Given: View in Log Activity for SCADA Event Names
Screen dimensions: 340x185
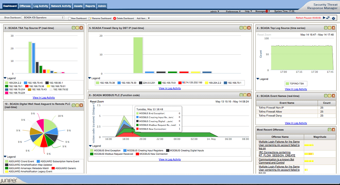Looking at the screenshot, I should pos(296,123).
